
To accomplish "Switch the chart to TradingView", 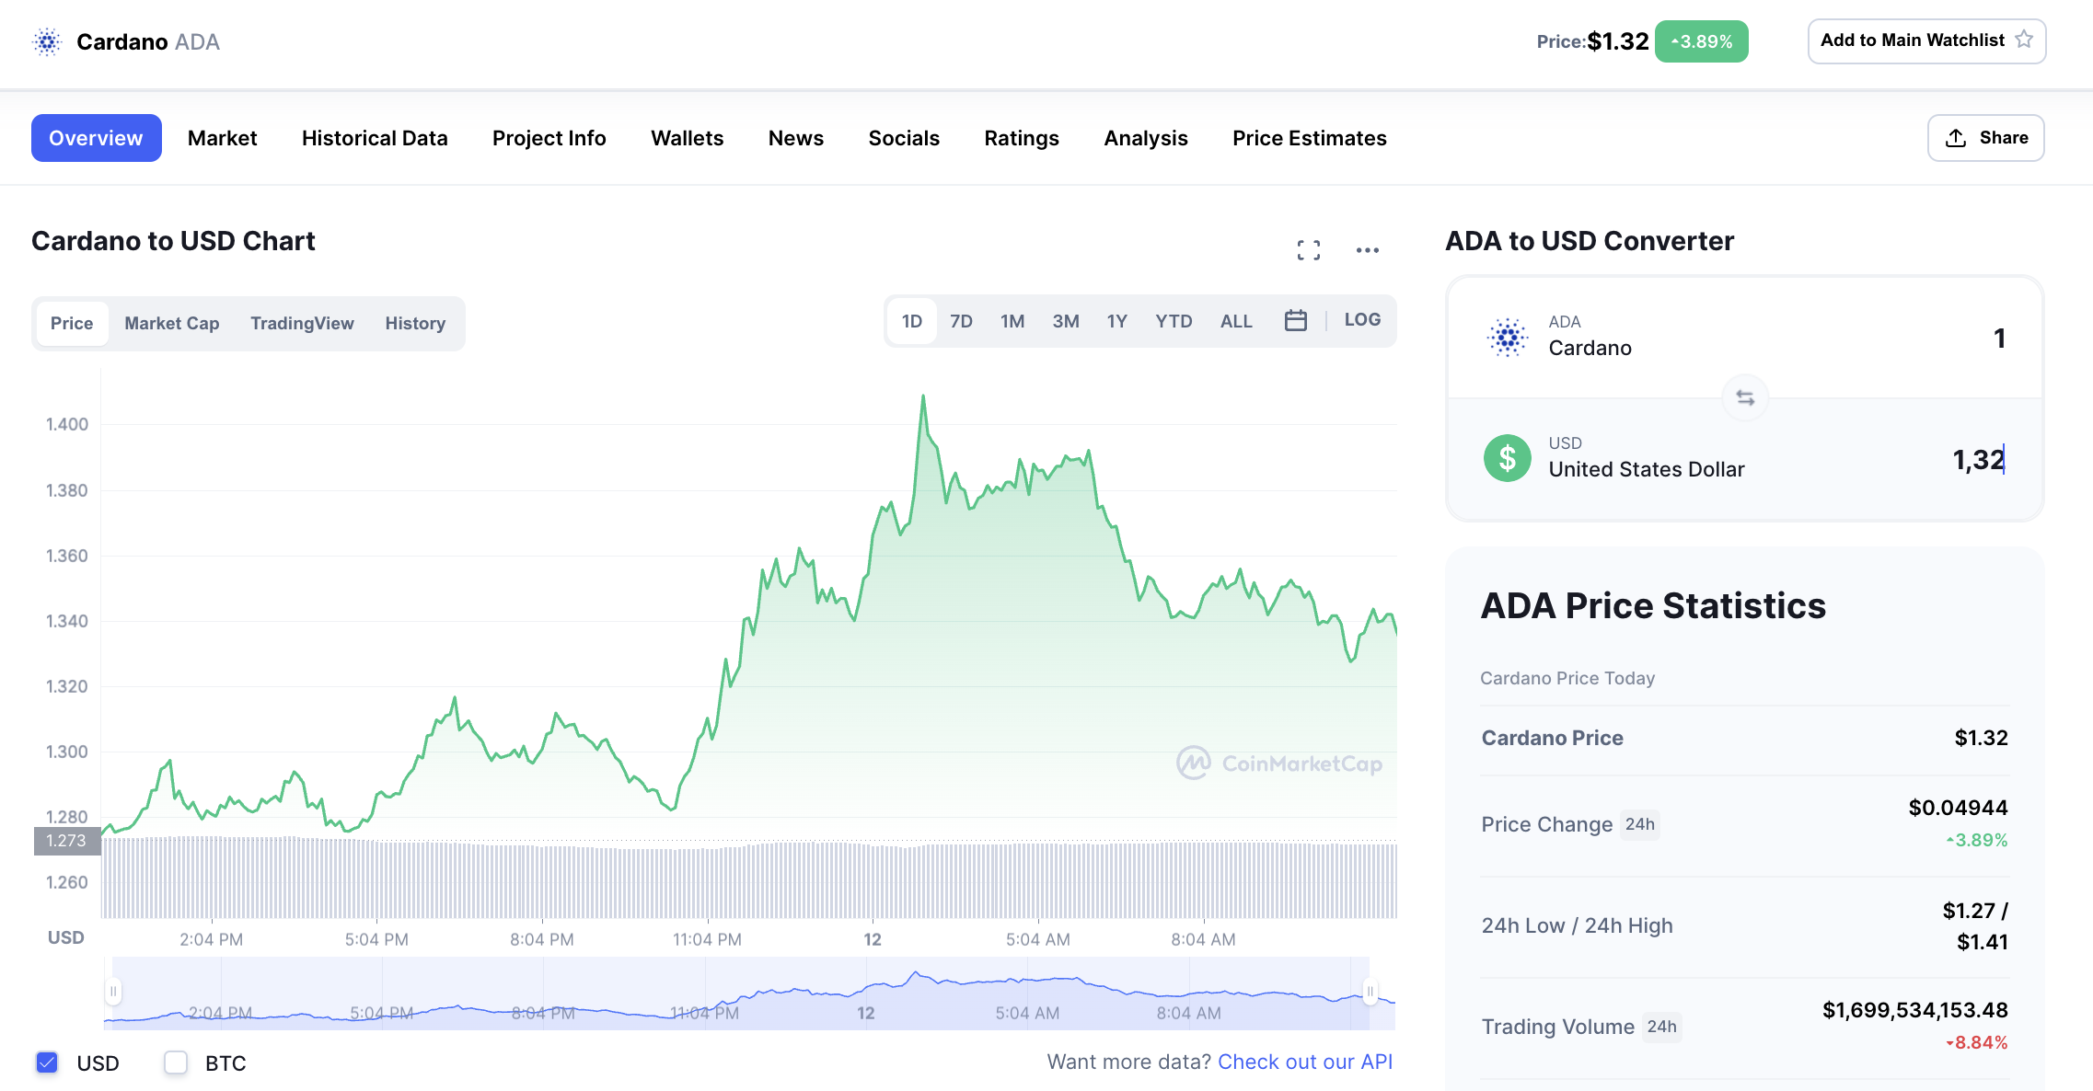I will 302,324.
